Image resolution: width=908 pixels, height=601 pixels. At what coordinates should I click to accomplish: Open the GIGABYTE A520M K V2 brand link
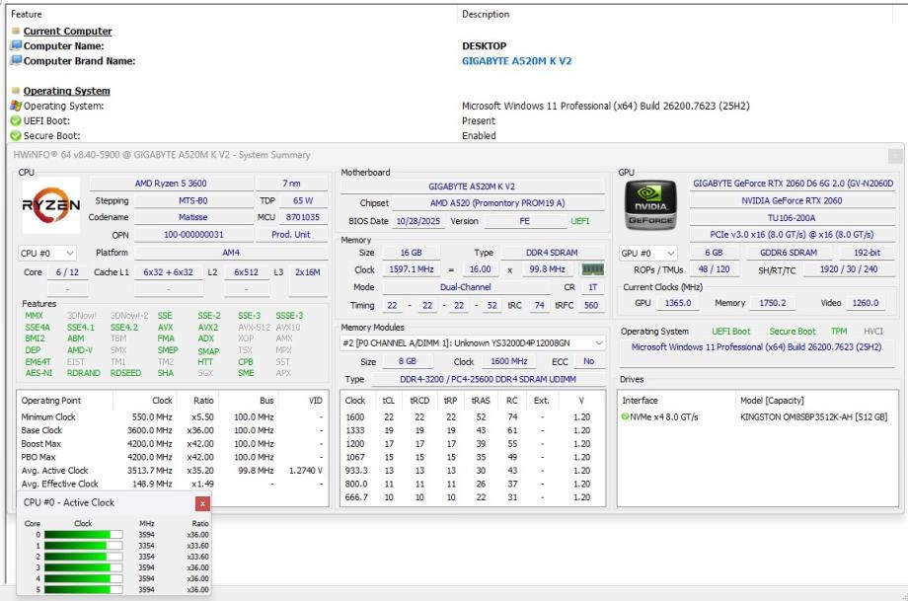point(516,61)
